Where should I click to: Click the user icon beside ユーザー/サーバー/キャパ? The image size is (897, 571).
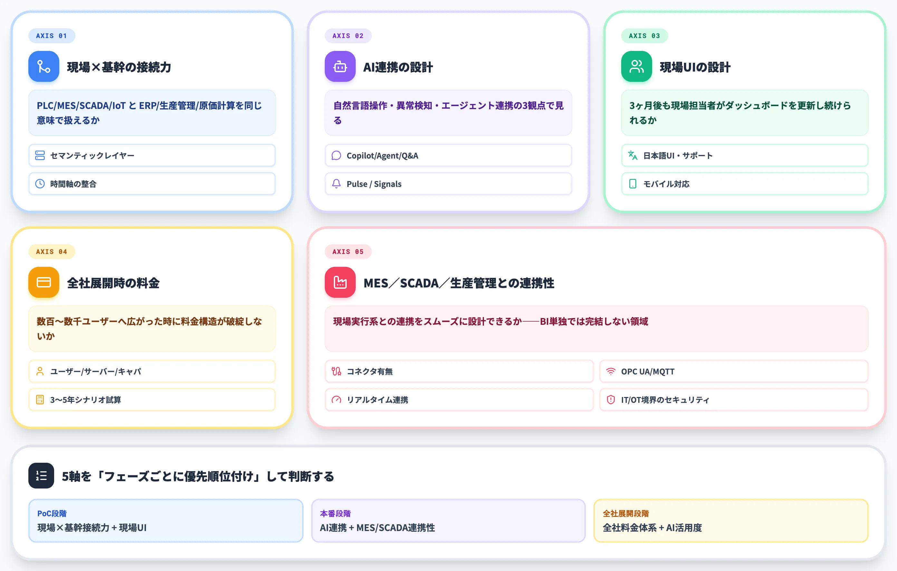(x=40, y=371)
